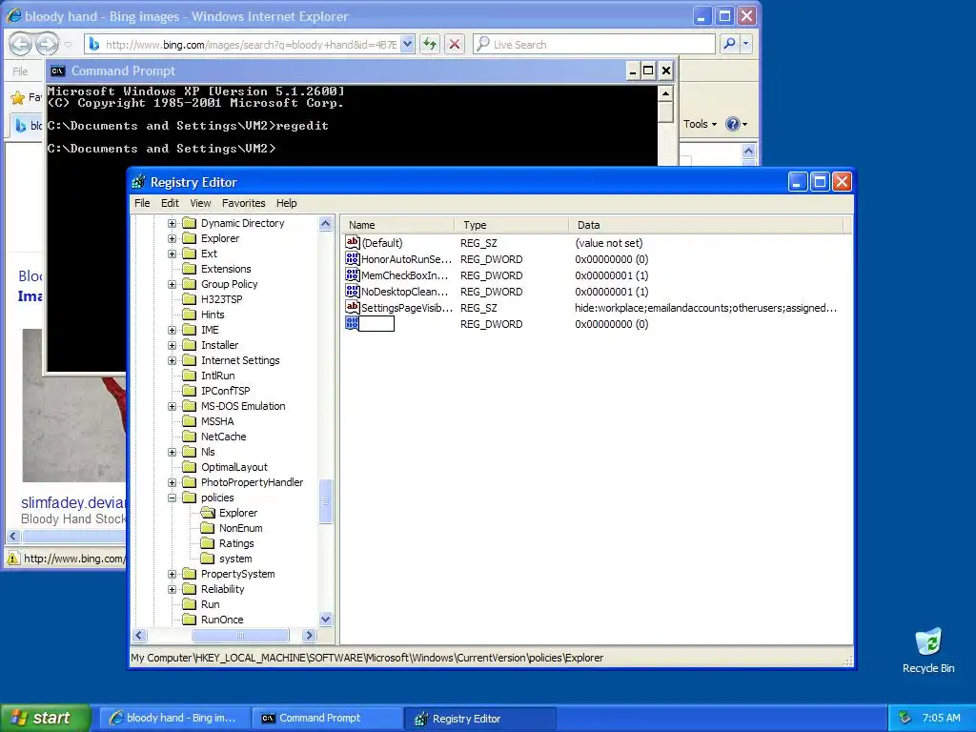Click the Live Search magnifier button
The height and width of the screenshot is (732, 976).
click(729, 44)
